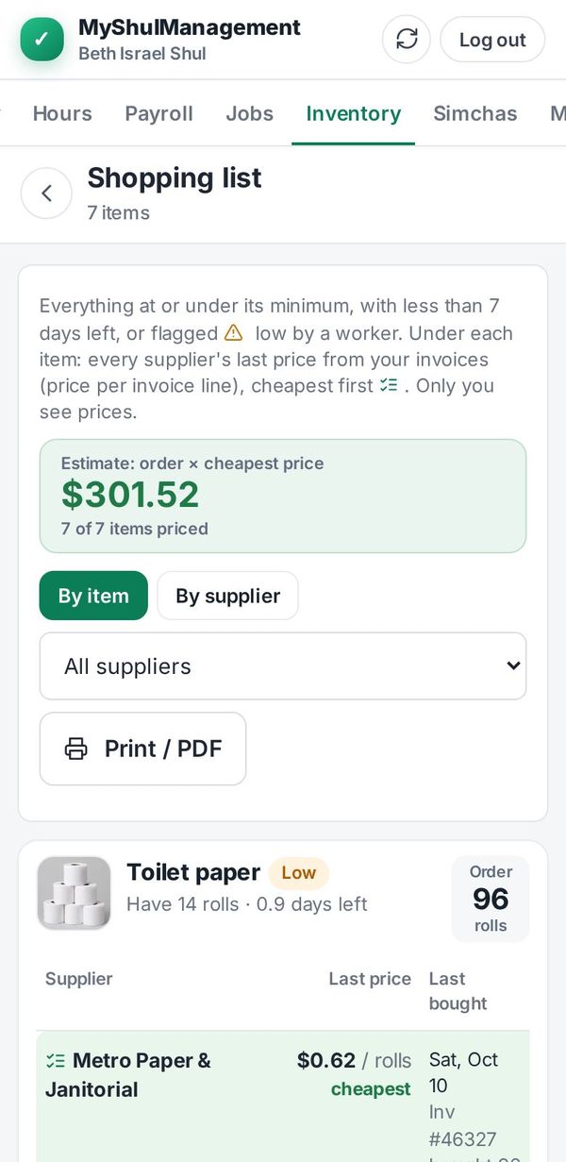Click the Print / PDF button
The image size is (566, 1162).
(142, 749)
